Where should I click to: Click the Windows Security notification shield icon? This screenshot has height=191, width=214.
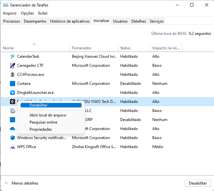point(13,138)
